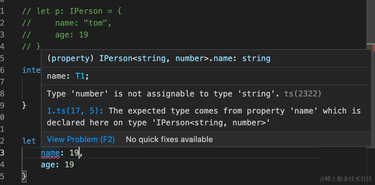Click the 'No quick fixes available' text
Image resolution: width=375 pixels, height=185 pixels.
click(169, 139)
